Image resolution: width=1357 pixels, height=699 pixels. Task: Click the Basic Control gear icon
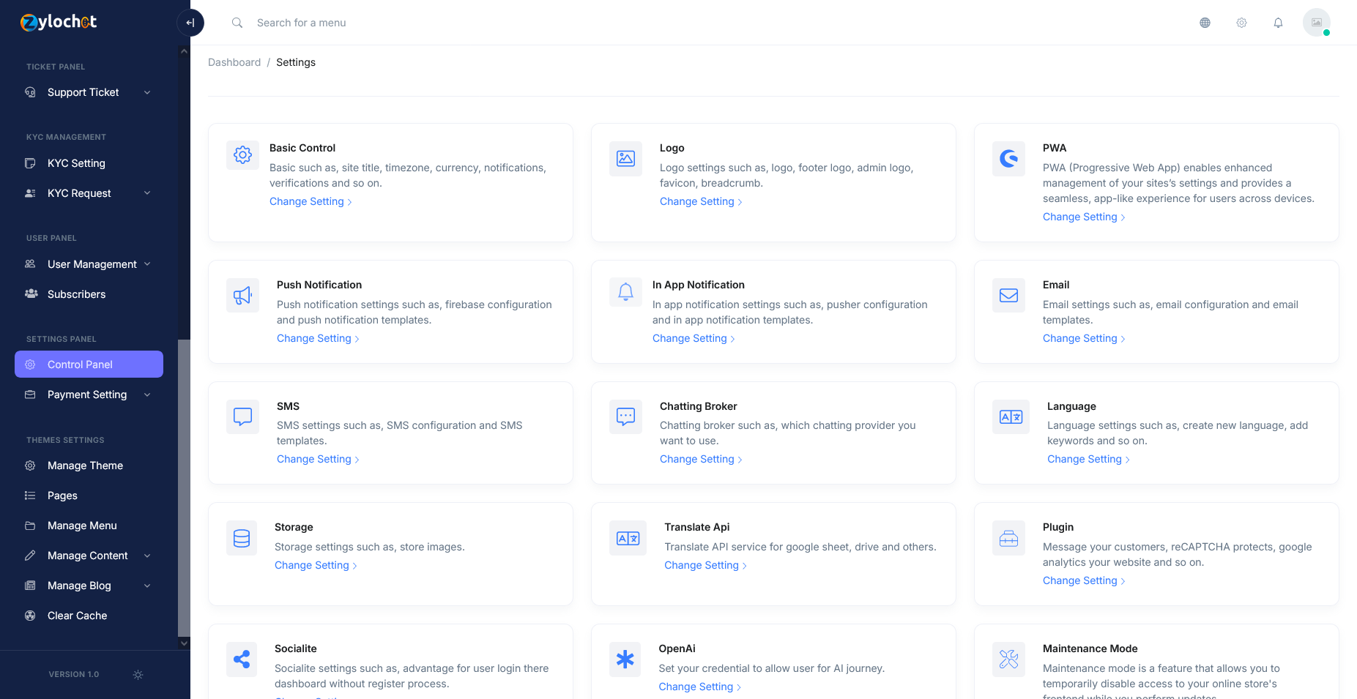click(x=242, y=155)
